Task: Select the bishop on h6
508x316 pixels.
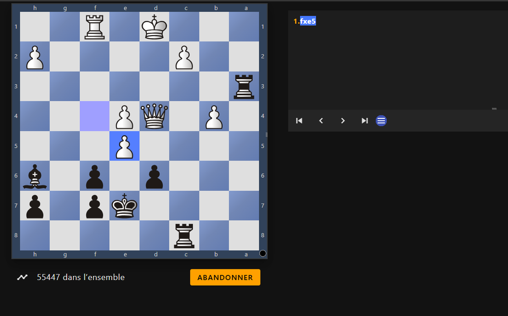Action: pos(35,176)
